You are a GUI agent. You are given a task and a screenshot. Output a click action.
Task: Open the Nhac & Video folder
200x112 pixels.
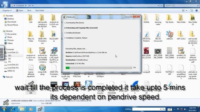[31, 36]
